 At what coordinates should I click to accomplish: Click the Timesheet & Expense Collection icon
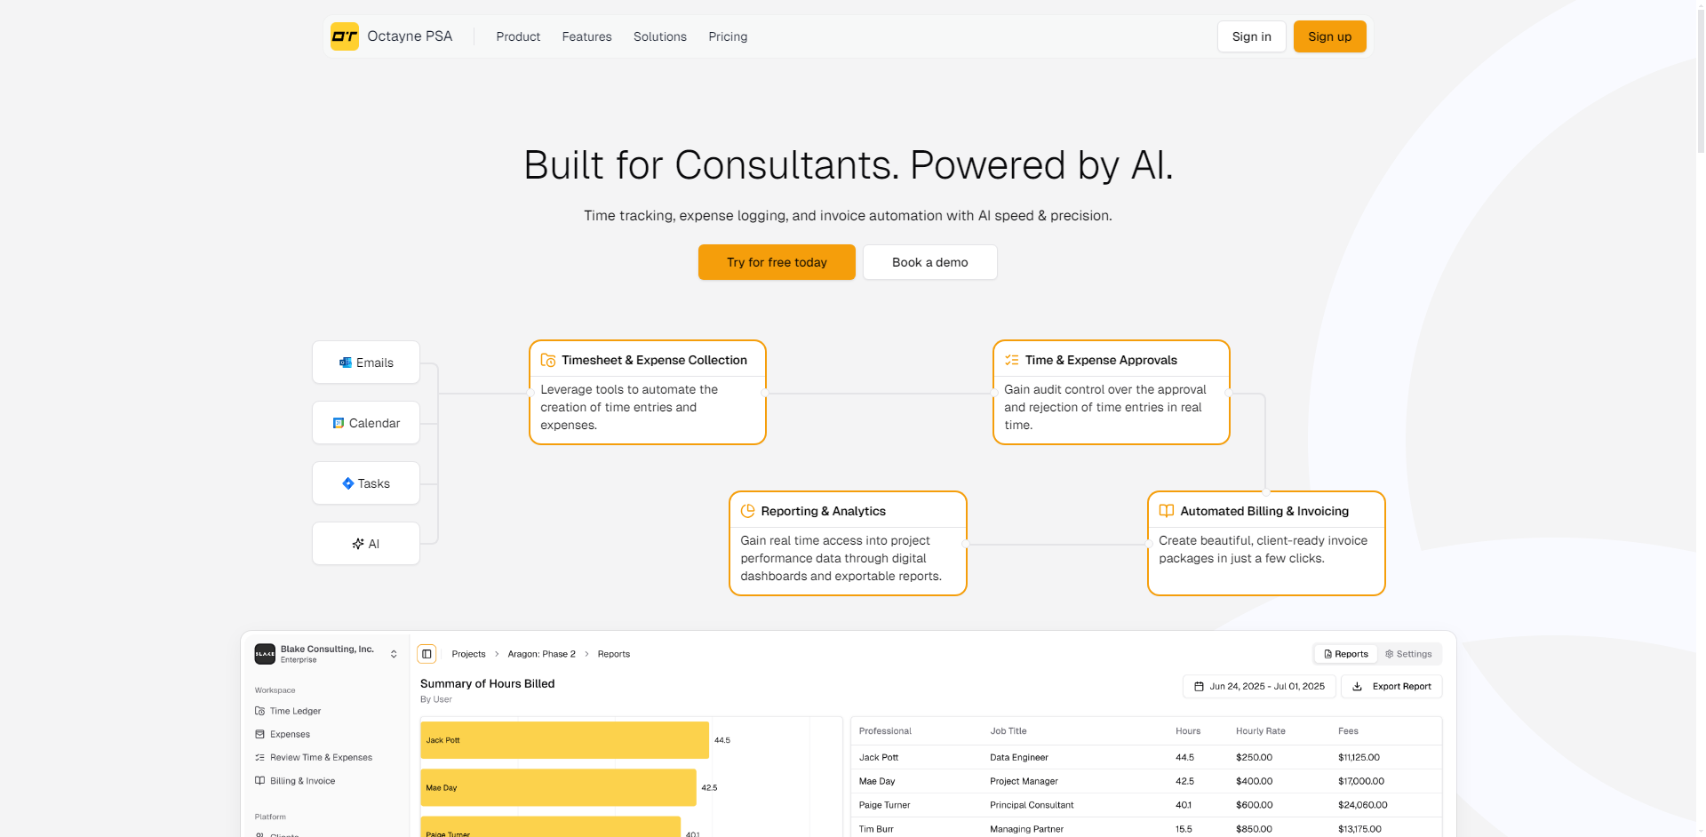(548, 361)
